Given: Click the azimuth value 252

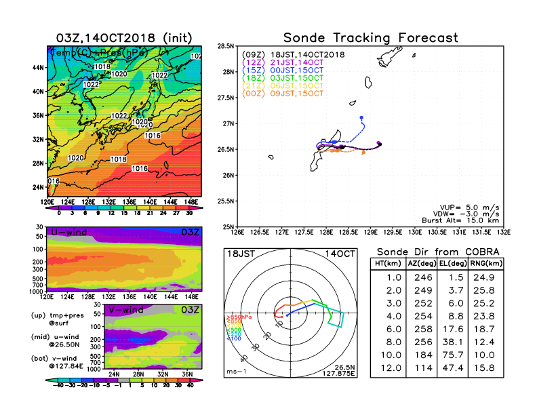Looking at the screenshot, I should point(423,303).
